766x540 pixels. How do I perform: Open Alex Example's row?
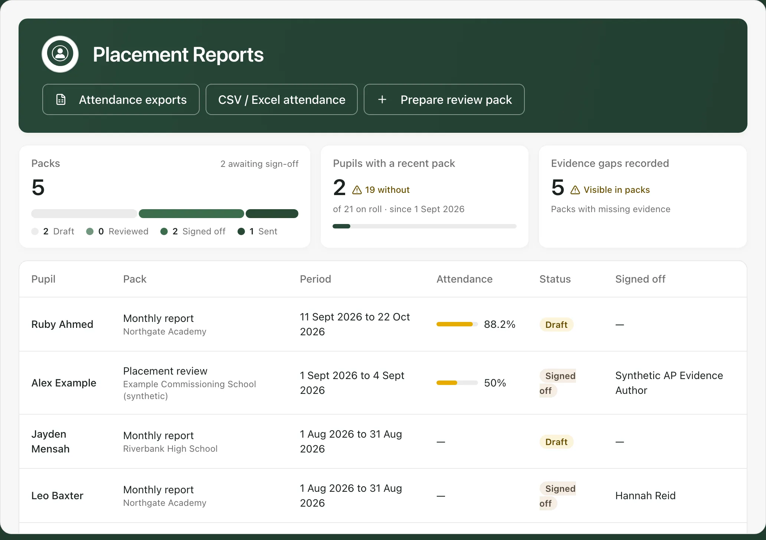pos(383,383)
